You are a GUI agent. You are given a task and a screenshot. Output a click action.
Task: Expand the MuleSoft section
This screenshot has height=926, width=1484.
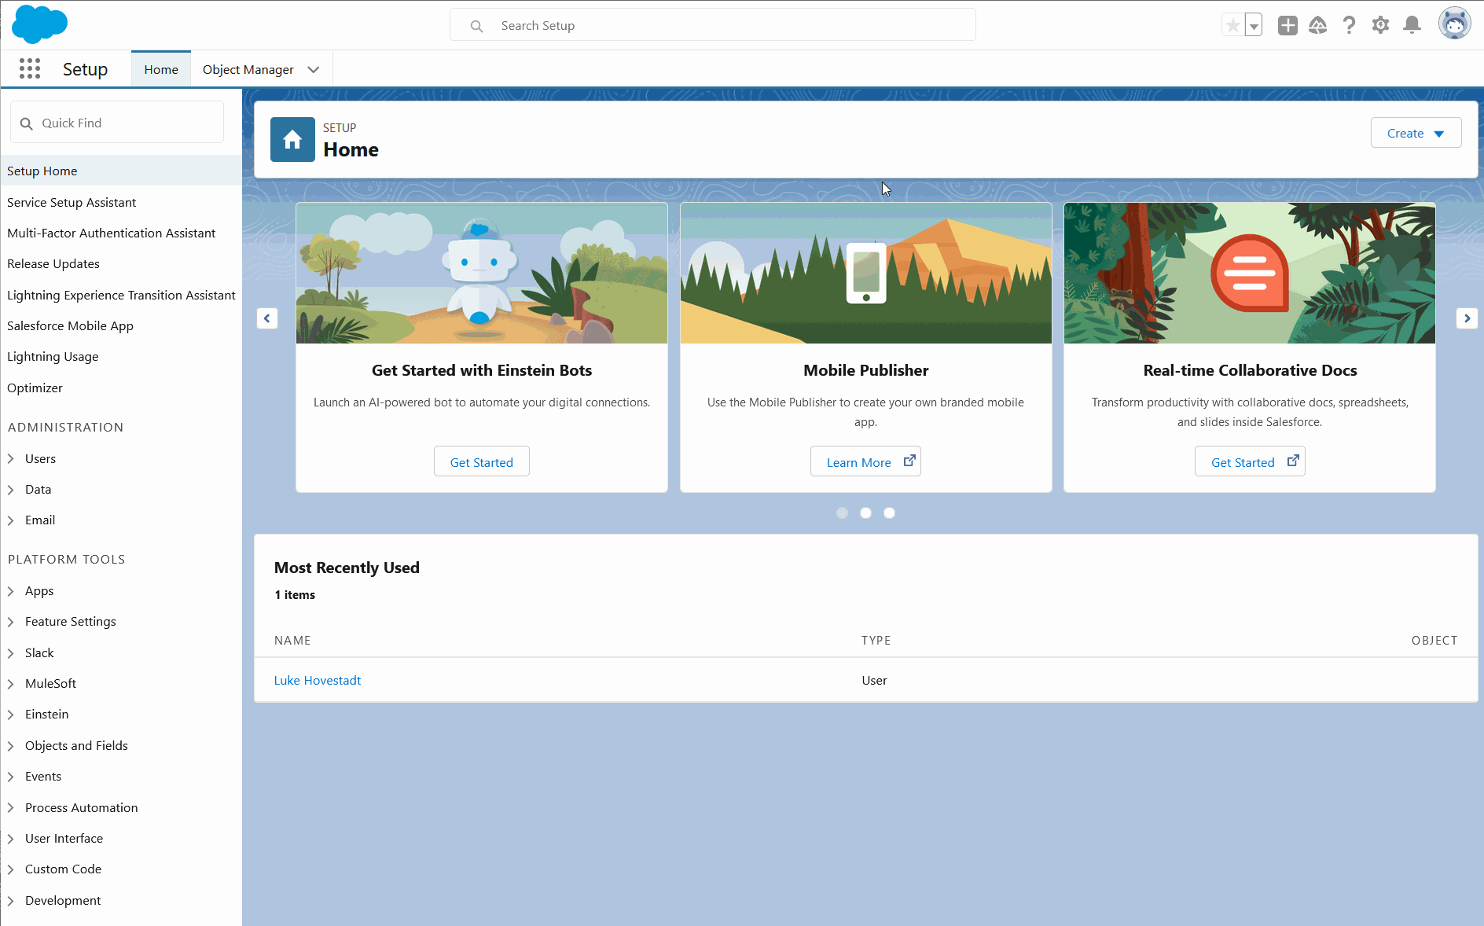click(x=11, y=684)
